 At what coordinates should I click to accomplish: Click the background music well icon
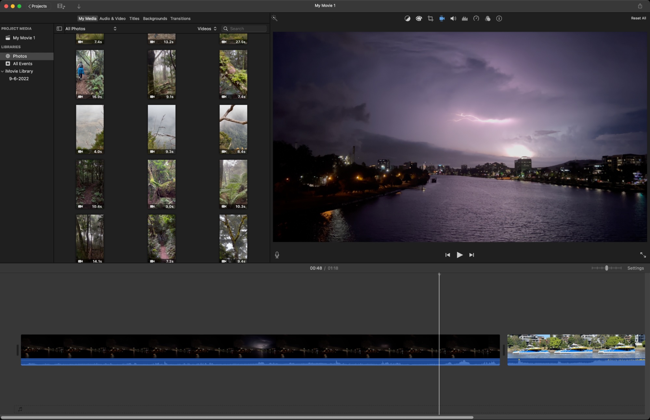click(x=20, y=409)
